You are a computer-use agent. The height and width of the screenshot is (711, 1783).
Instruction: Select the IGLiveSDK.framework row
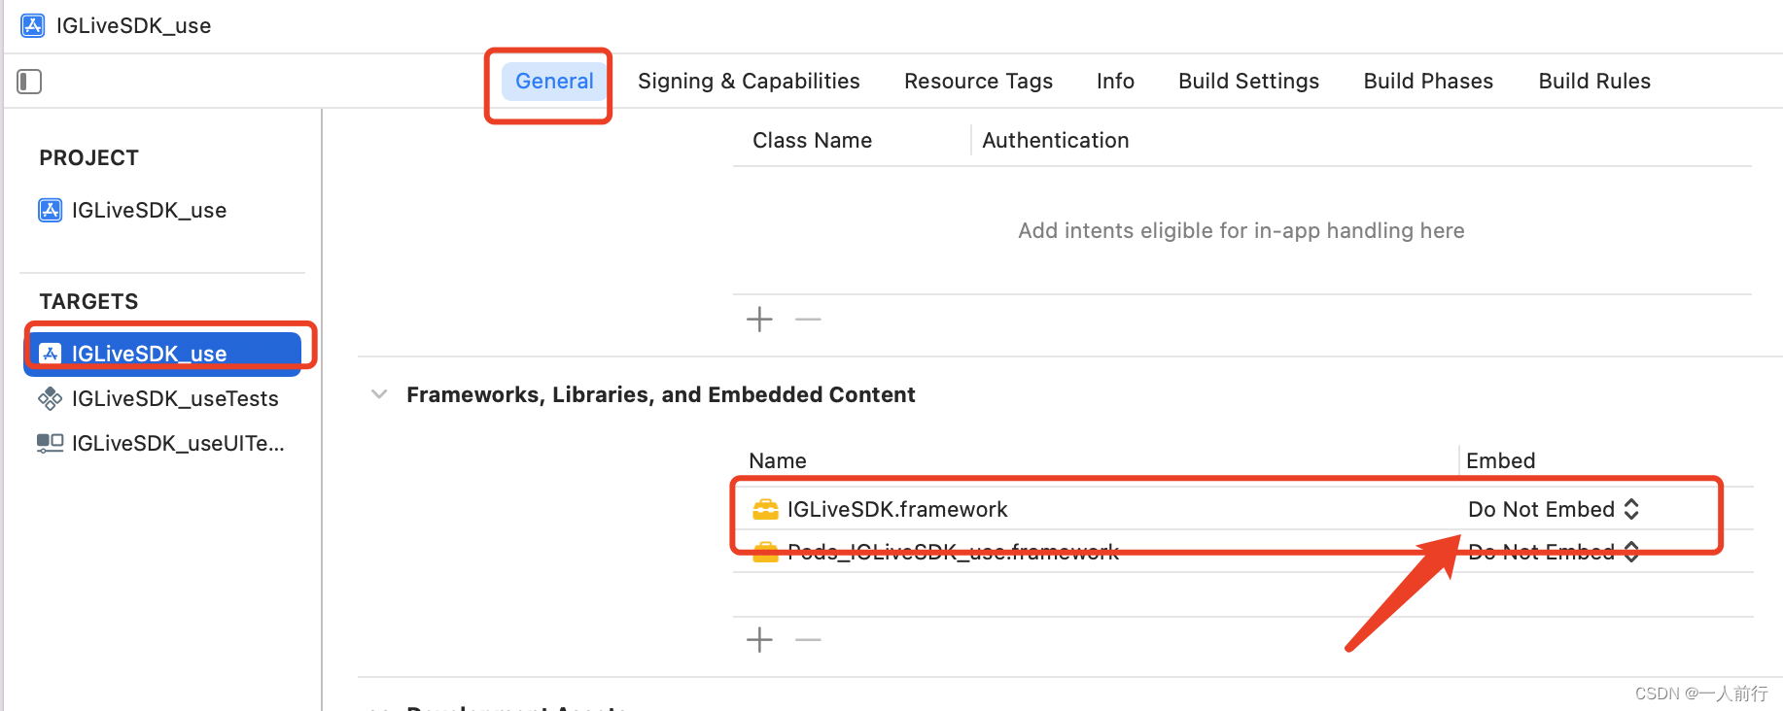[1242, 509]
